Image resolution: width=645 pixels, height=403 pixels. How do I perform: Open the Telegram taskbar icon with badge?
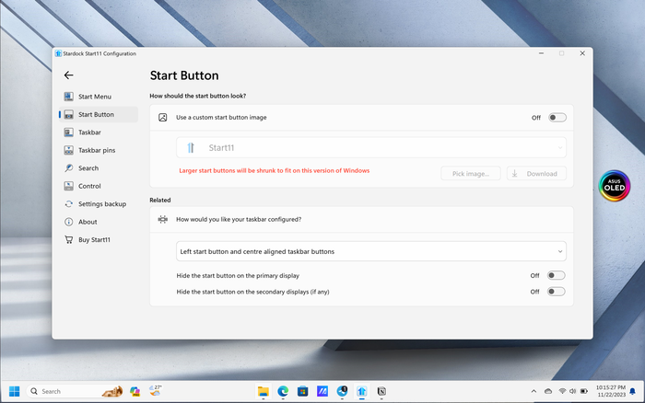(x=342, y=391)
